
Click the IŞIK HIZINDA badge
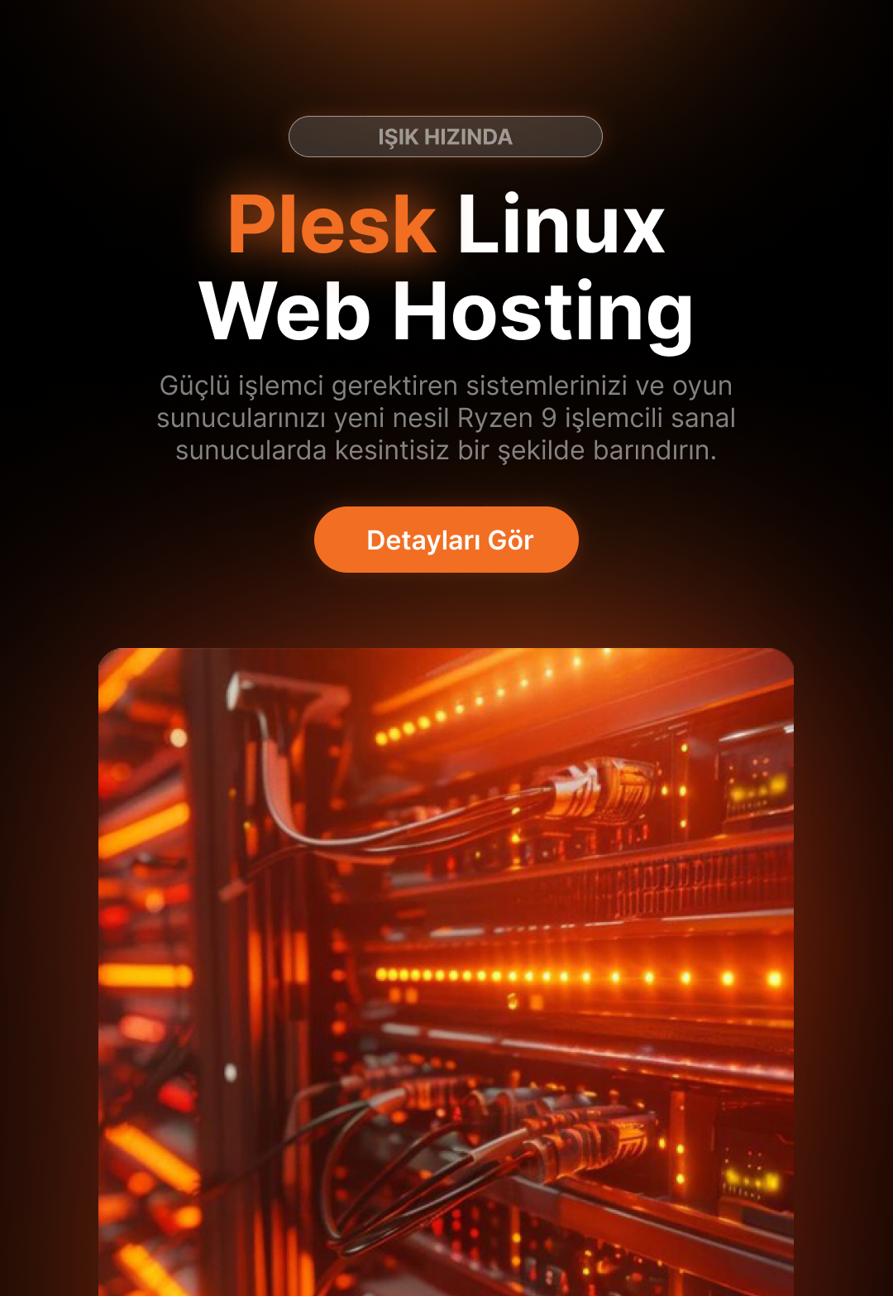pos(446,137)
